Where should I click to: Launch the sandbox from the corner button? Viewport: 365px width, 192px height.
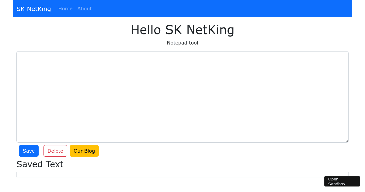(x=342, y=181)
